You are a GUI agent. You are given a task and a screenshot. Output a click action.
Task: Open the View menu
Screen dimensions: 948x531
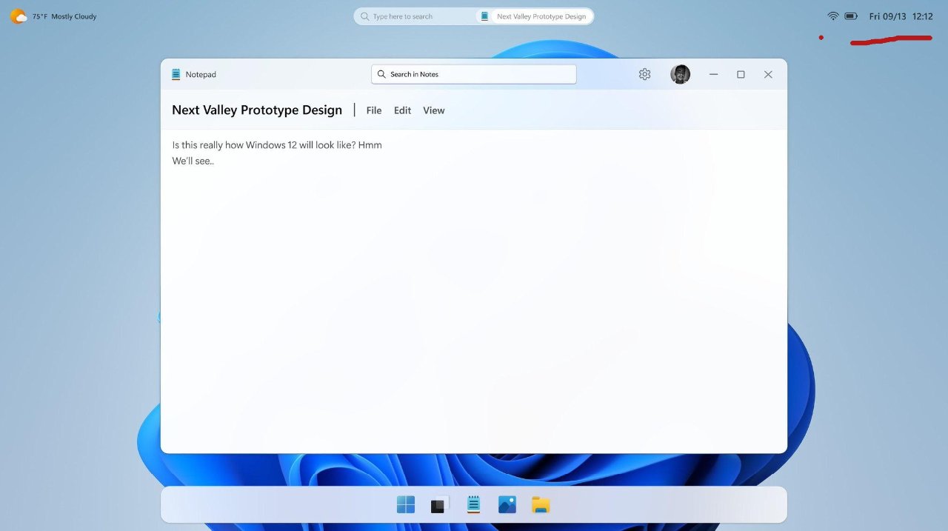pos(434,110)
